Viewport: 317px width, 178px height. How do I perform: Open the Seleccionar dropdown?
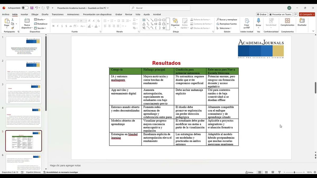point(224,28)
